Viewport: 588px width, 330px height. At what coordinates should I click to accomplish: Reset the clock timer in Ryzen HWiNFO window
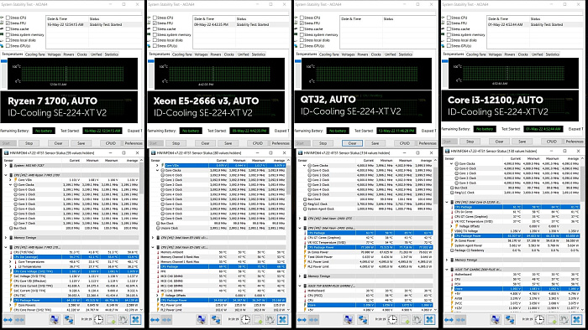coord(98,320)
